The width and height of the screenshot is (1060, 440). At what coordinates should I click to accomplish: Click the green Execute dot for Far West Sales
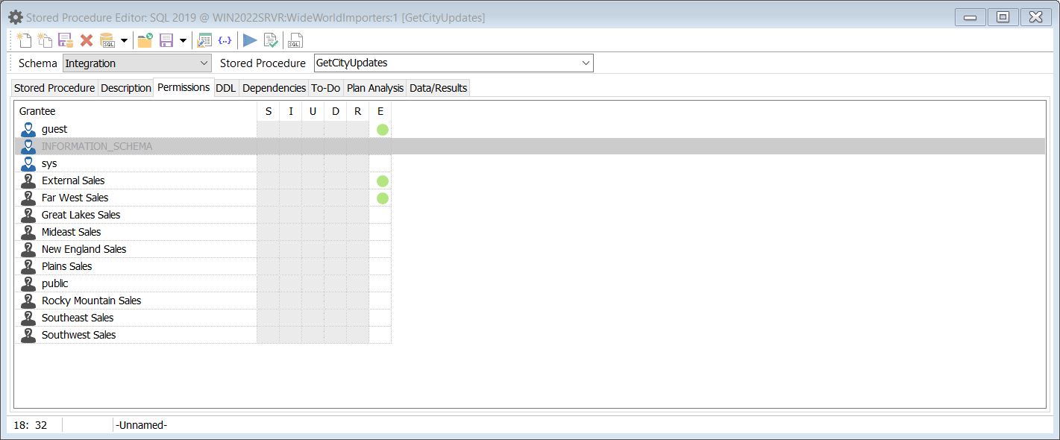(382, 198)
